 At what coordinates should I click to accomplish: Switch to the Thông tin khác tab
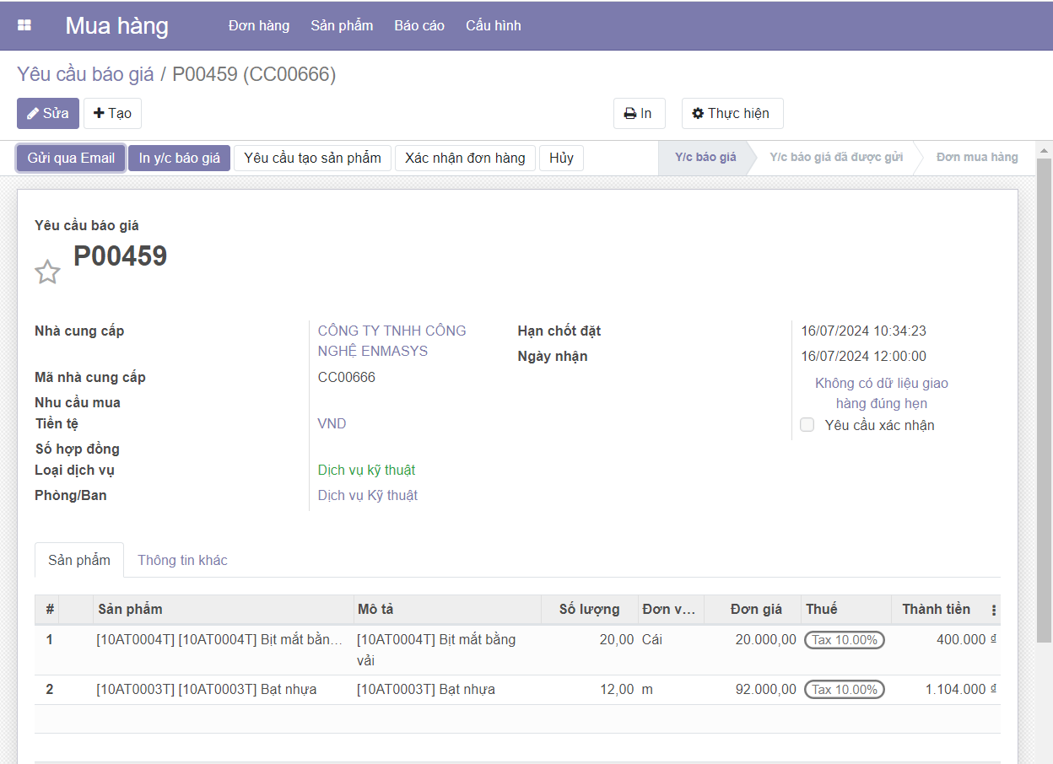(x=182, y=560)
